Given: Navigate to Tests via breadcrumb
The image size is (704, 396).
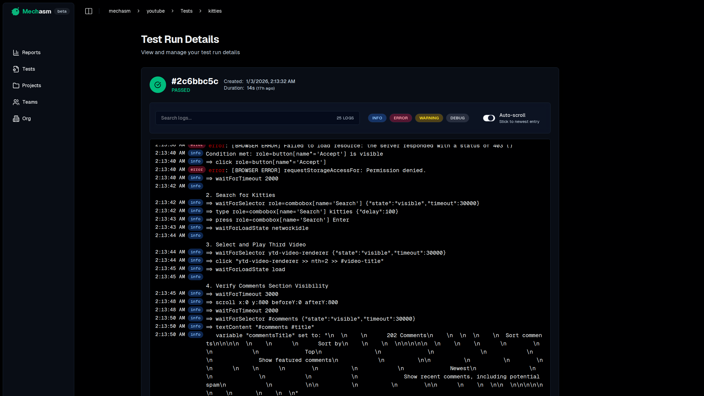Looking at the screenshot, I should (186, 11).
